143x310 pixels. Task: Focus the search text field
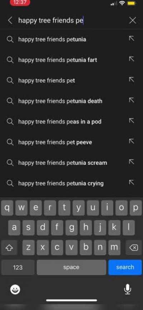point(71,20)
